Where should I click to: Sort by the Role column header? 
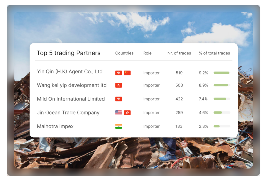tap(147, 53)
